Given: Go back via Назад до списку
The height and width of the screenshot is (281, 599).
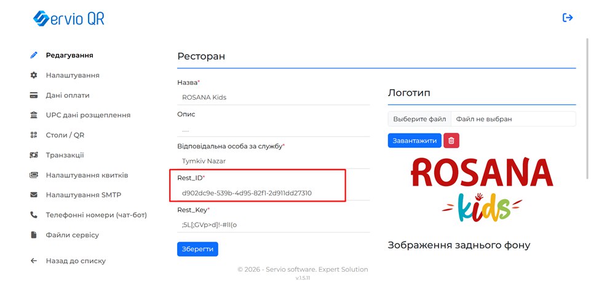Looking at the screenshot, I should tap(75, 261).
